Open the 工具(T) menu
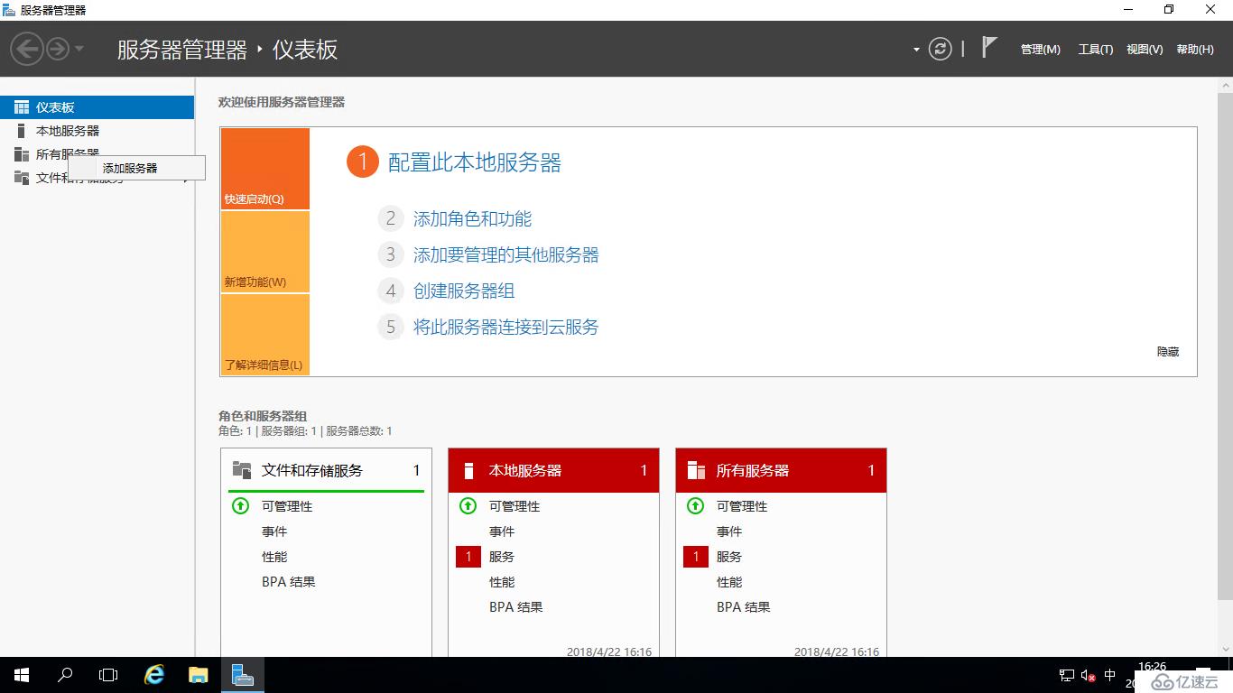 click(x=1096, y=50)
